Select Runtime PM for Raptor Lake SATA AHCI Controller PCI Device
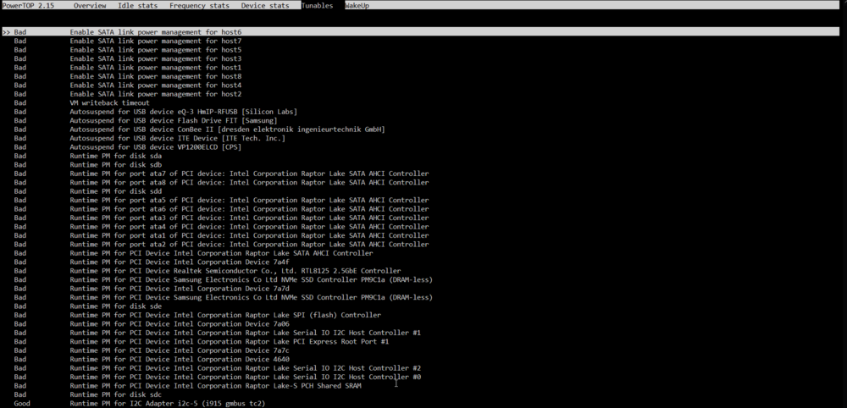This screenshot has height=408, width=847. click(x=193, y=253)
